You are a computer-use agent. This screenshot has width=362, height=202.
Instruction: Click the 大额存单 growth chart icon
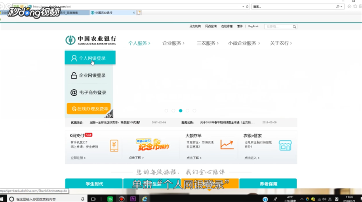click(x=227, y=144)
